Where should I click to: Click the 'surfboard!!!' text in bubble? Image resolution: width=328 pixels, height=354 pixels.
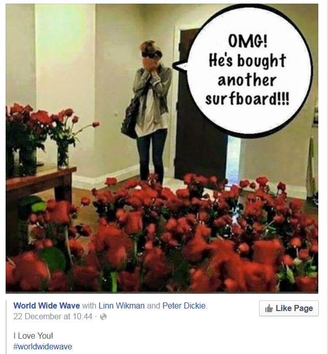pos(247,99)
